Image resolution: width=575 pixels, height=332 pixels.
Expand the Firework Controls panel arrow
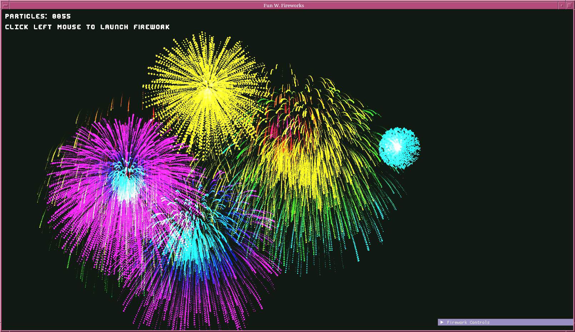[x=442, y=322]
